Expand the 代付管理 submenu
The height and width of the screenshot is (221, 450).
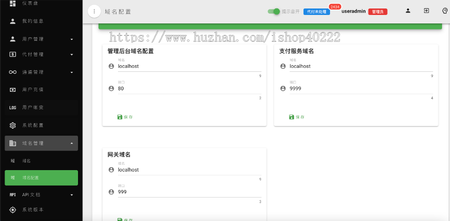coord(71,55)
